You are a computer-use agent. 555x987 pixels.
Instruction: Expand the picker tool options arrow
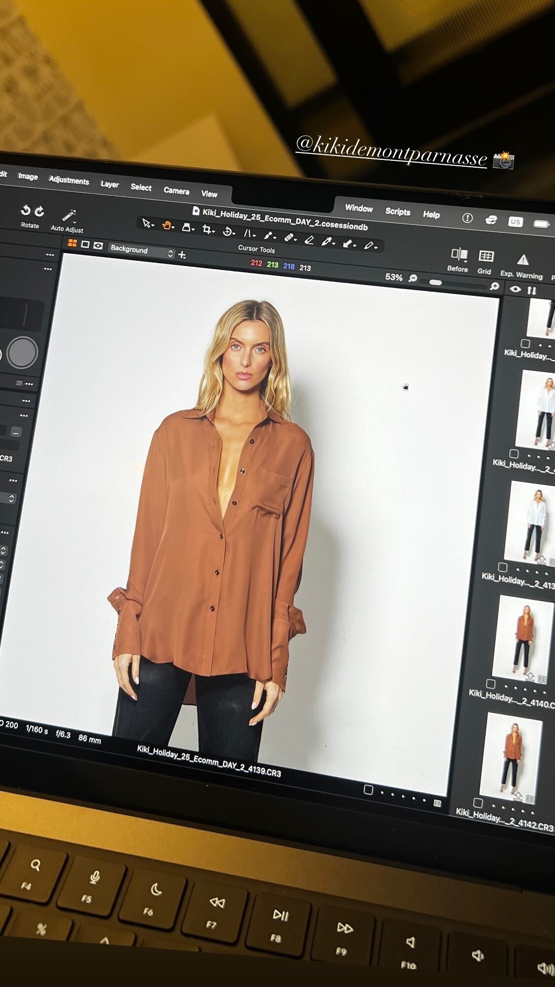334,243
